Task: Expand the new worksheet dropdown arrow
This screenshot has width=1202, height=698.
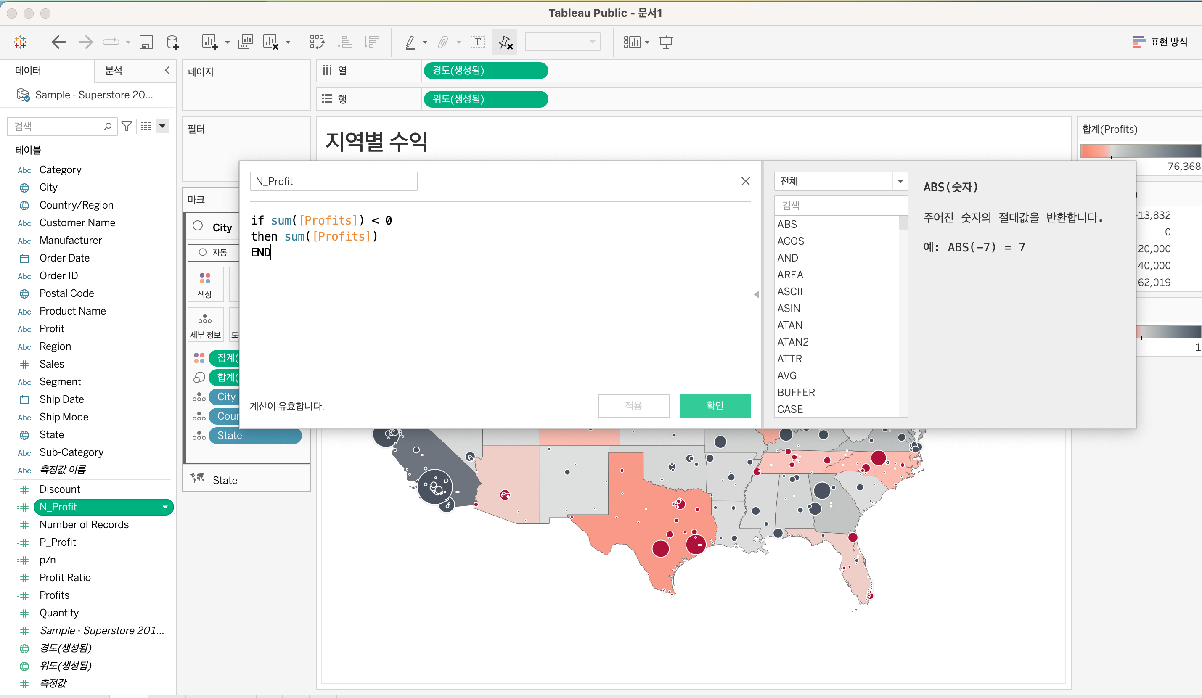Action: coord(227,42)
